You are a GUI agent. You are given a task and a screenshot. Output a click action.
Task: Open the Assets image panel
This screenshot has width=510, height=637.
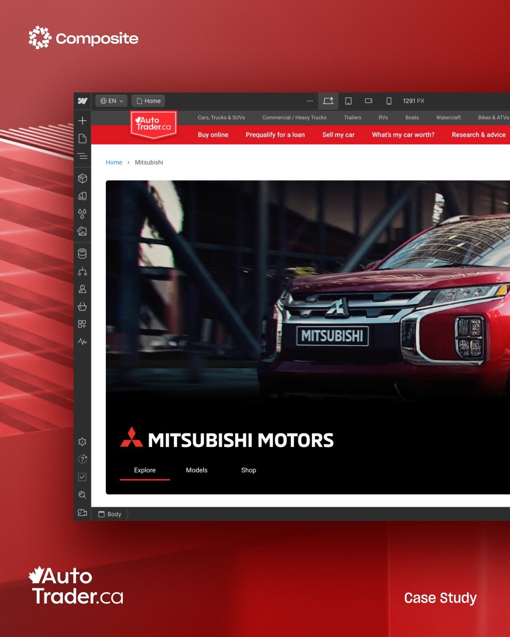pos(83,231)
